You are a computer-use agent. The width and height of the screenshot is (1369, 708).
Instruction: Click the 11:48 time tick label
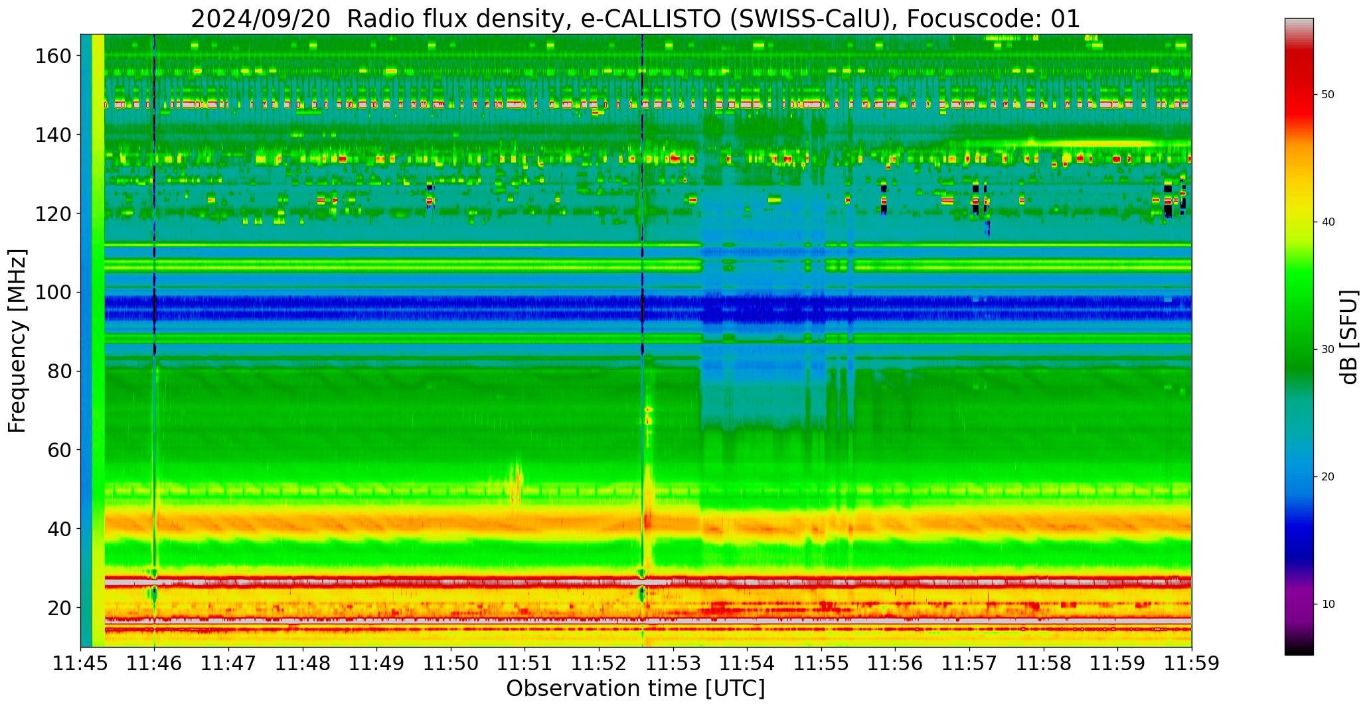point(303,664)
